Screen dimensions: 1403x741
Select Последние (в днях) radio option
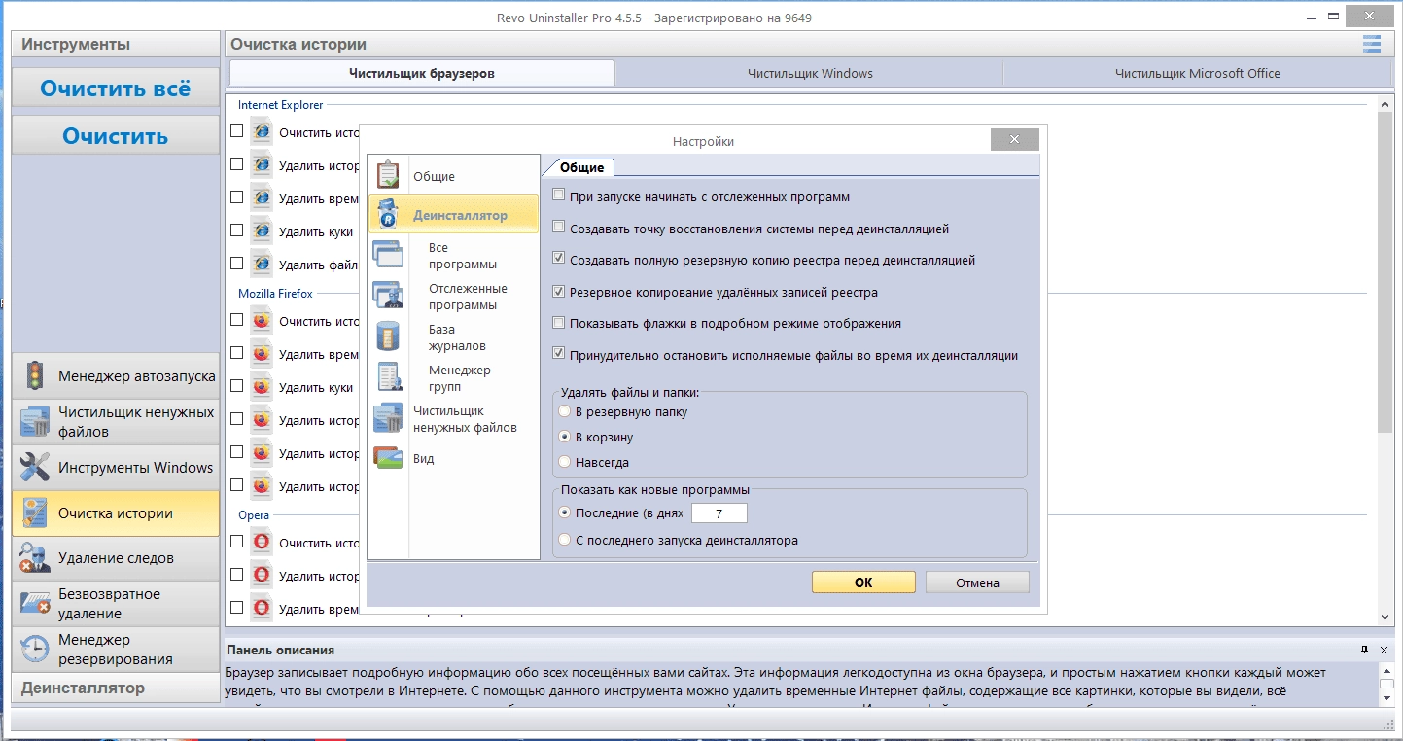tap(565, 512)
